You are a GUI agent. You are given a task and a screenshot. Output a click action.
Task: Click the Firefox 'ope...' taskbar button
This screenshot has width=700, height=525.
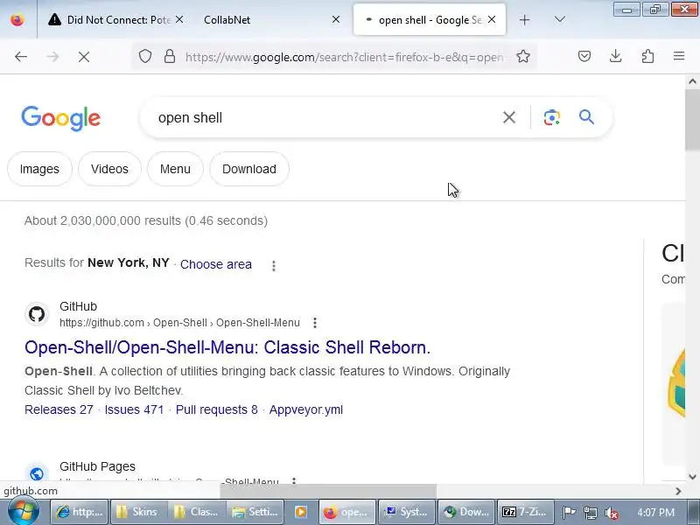coord(347,512)
